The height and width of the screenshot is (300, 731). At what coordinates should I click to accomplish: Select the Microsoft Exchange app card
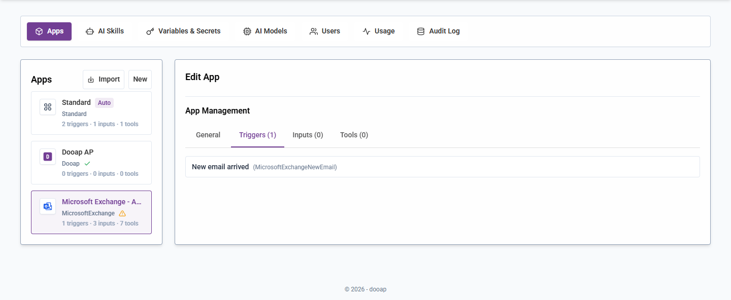[x=91, y=212]
